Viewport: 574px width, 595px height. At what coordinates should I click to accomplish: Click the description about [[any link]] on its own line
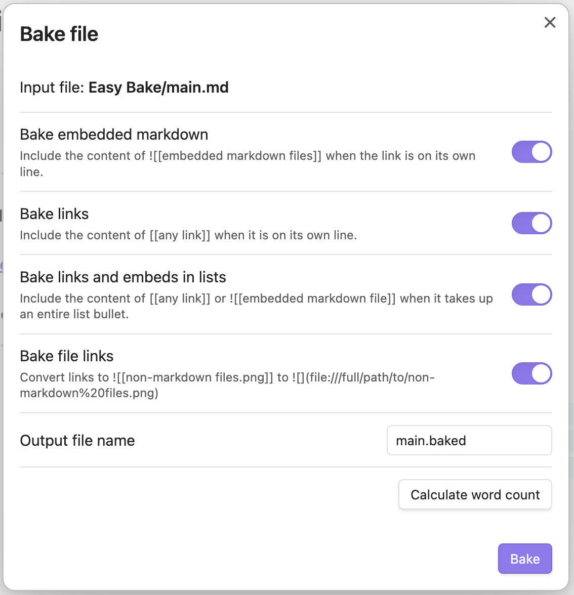188,235
